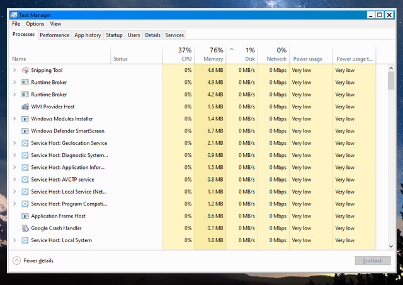Click the Windows Modules Installer icon

pyautogui.click(x=25, y=119)
